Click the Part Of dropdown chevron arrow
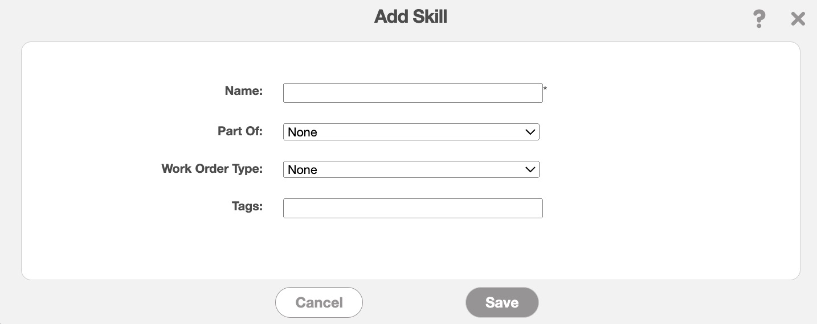 click(x=530, y=132)
